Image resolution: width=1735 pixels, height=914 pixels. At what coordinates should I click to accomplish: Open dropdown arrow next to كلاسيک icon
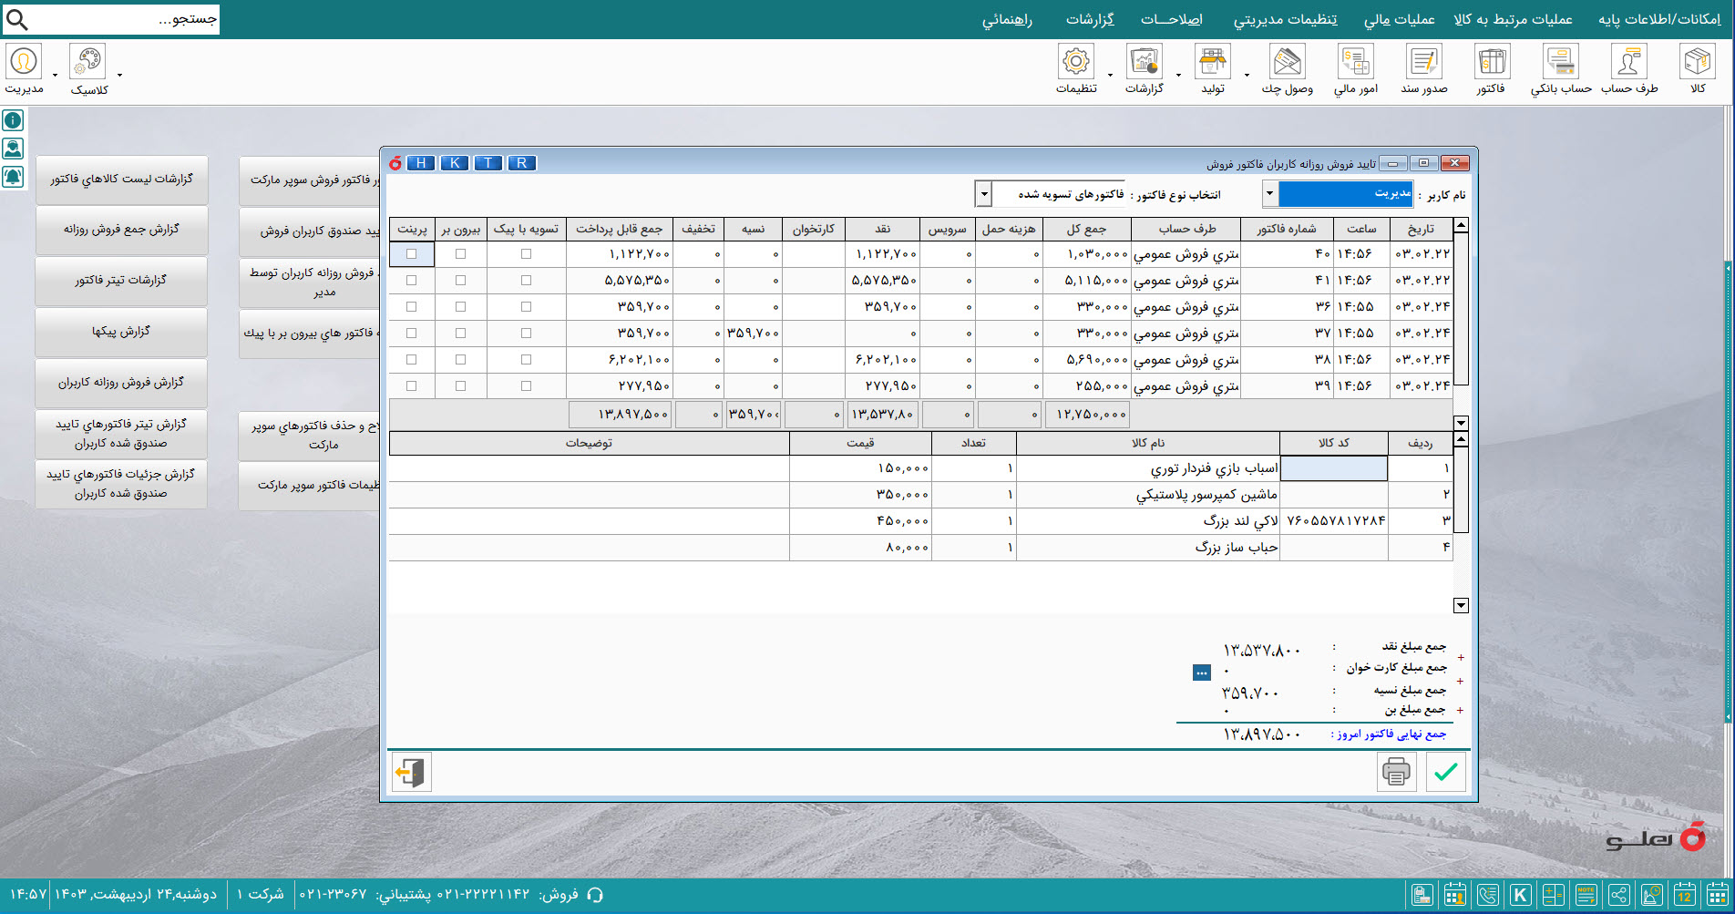pyautogui.click(x=119, y=75)
